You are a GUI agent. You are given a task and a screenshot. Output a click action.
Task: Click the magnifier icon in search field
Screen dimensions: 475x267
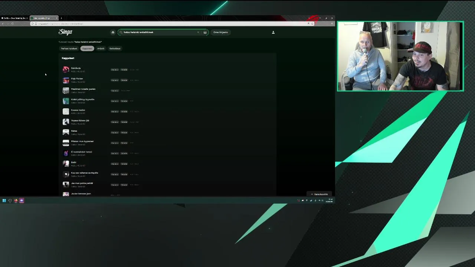121,32
